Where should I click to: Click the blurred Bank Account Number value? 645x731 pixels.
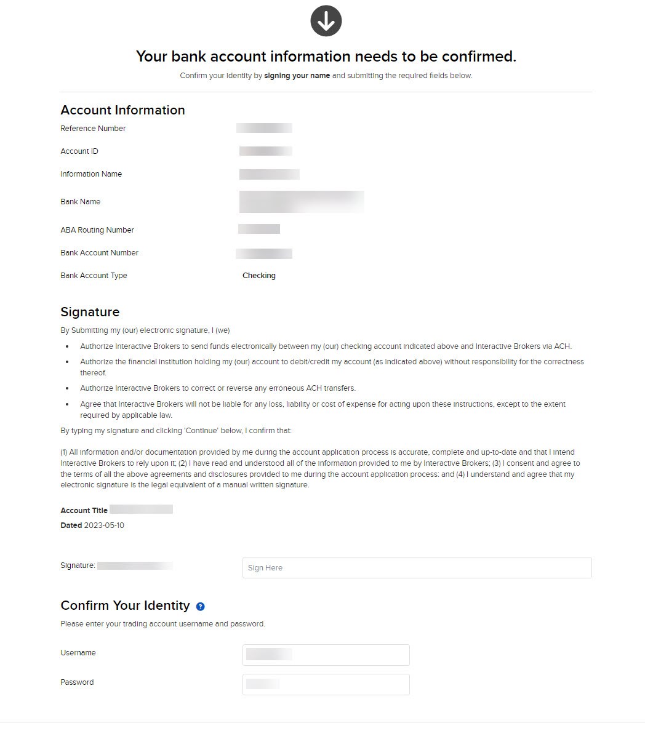(263, 253)
